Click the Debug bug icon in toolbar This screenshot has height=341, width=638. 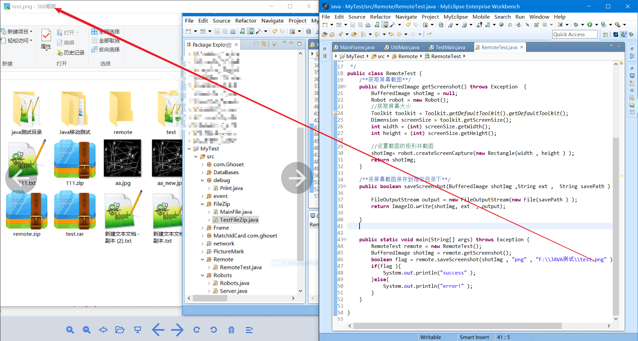576,25
